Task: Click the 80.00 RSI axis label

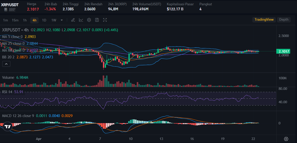Action: tap(283, 88)
